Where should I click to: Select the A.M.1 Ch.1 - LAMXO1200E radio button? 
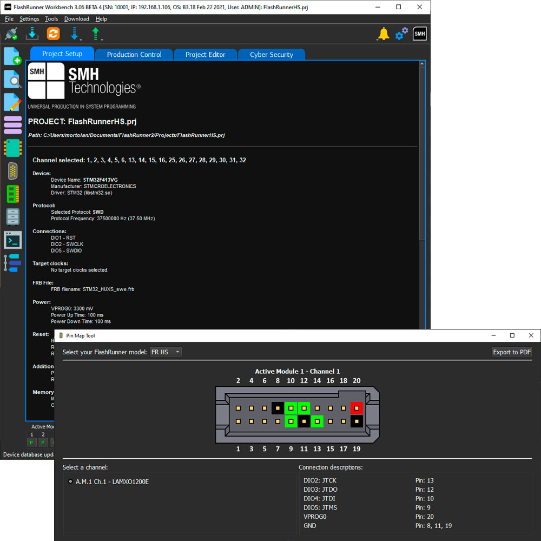pyautogui.click(x=70, y=481)
